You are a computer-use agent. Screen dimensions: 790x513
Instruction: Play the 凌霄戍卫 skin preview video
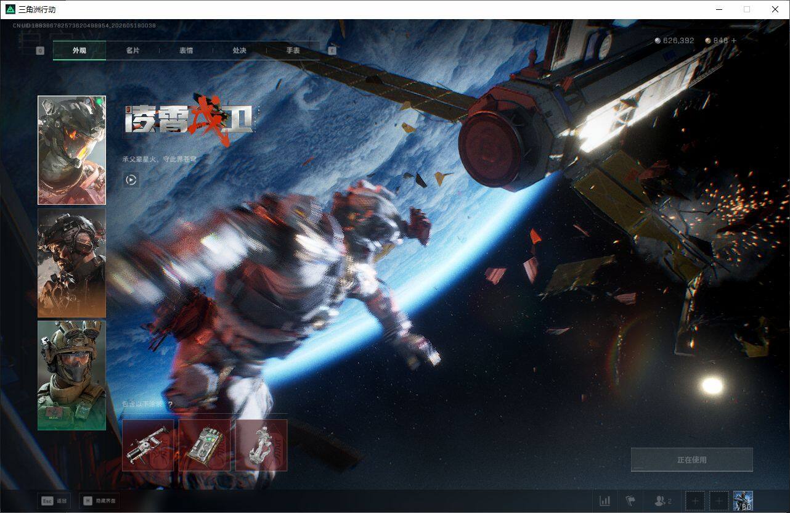pos(131,180)
